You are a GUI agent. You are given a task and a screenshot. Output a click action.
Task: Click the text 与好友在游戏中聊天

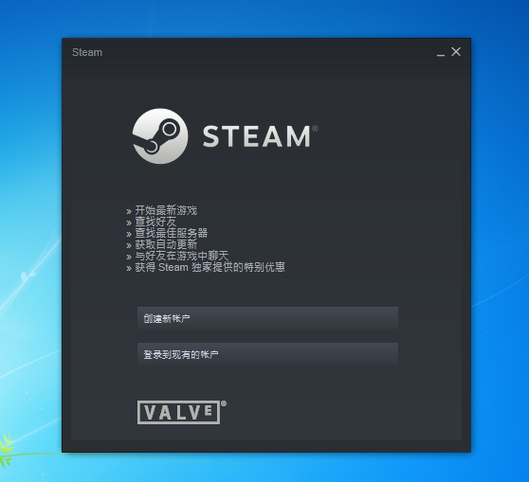click(182, 256)
